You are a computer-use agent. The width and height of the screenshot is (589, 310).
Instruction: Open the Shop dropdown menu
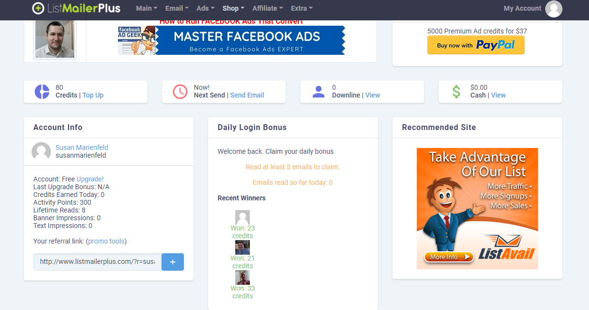pos(233,8)
